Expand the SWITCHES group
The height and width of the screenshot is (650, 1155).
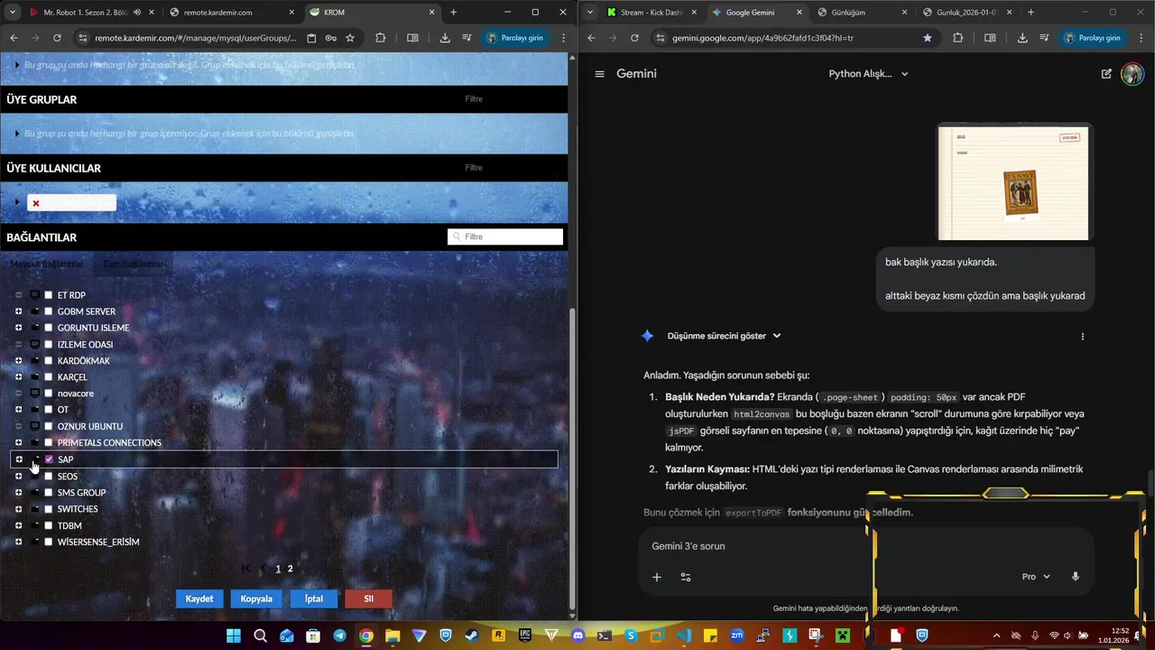click(18, 509)
